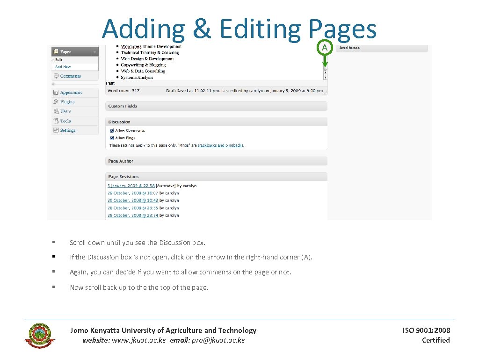Select Edit under the Pages menu

(x=58, y=60)
